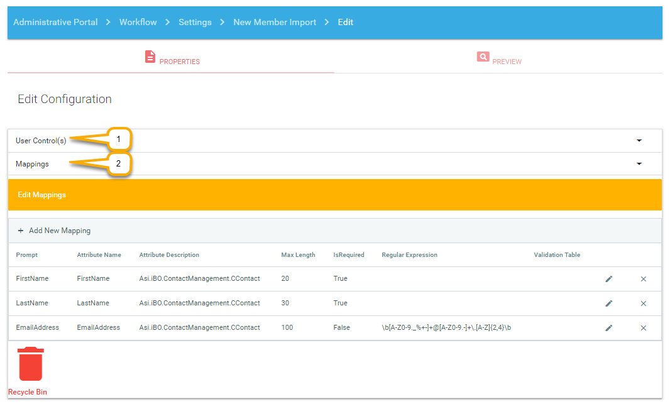The width and height of the screenshot is (670, 409).
Task: Switch to the Preview tab
Action: click(506, 62)
